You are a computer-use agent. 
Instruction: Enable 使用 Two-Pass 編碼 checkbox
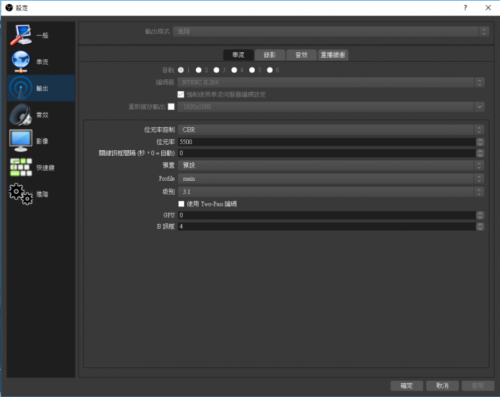click(x=181, y=204)
